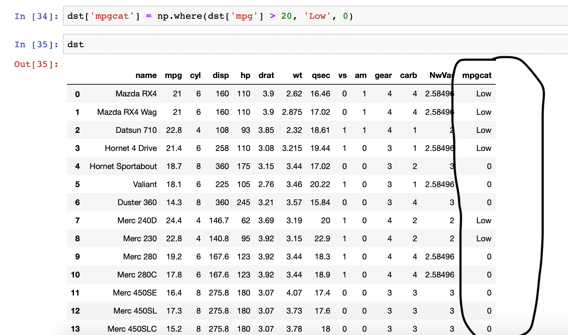Click mpg value 14.3 in Duster 360 row
Screen dimensions: 568x335
(174, 202)
